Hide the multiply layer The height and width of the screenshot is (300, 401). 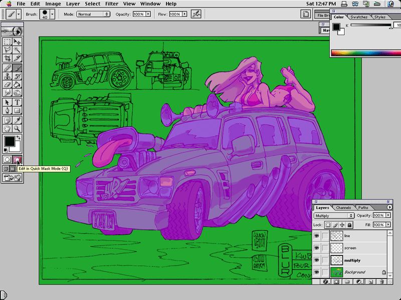coord(317,260)
